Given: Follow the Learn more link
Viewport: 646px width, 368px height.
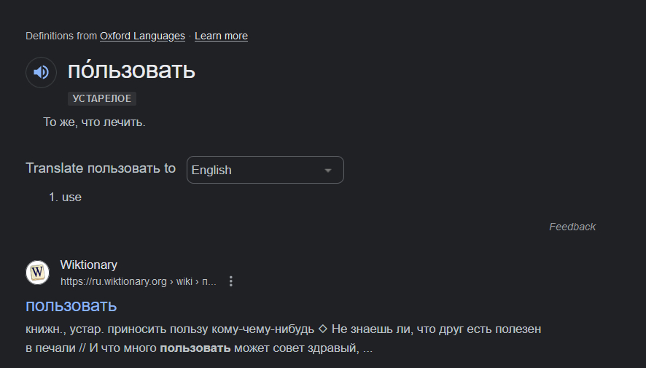Looking at the screenshot, I should point(221,36).
